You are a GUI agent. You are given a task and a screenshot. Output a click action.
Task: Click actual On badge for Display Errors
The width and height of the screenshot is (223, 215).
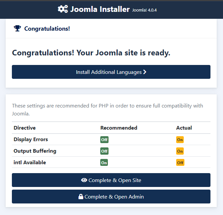[x=180, y=139]
